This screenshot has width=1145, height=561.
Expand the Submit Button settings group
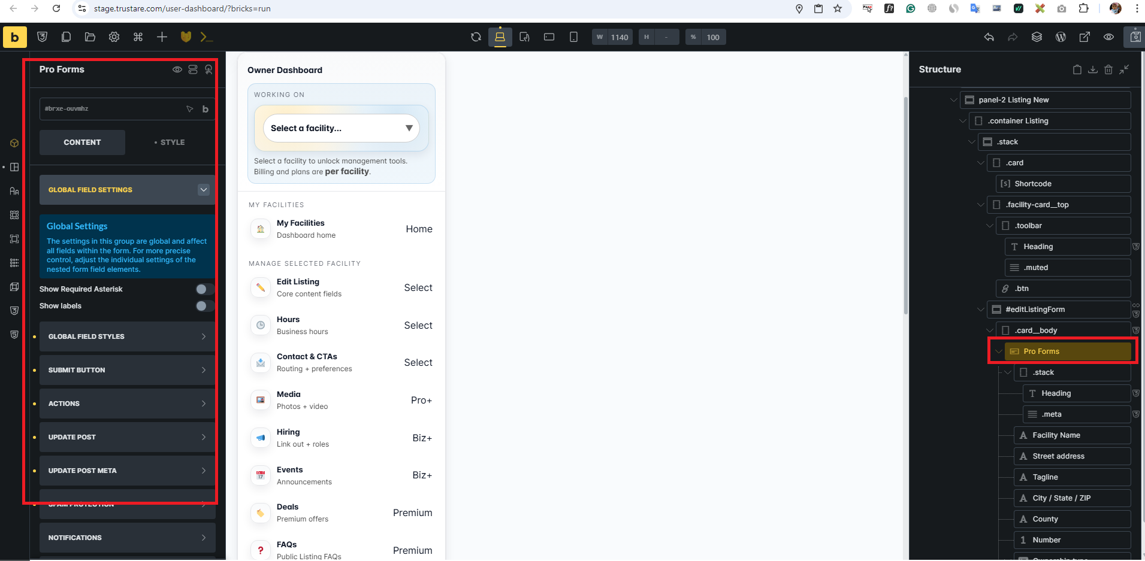click(x=126, y=370)
